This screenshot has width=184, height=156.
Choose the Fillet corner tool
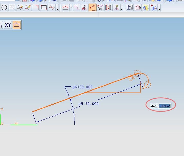36,8
